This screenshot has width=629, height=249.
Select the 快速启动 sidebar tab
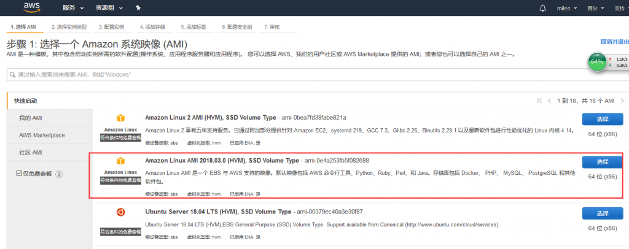tap(50, 101)
